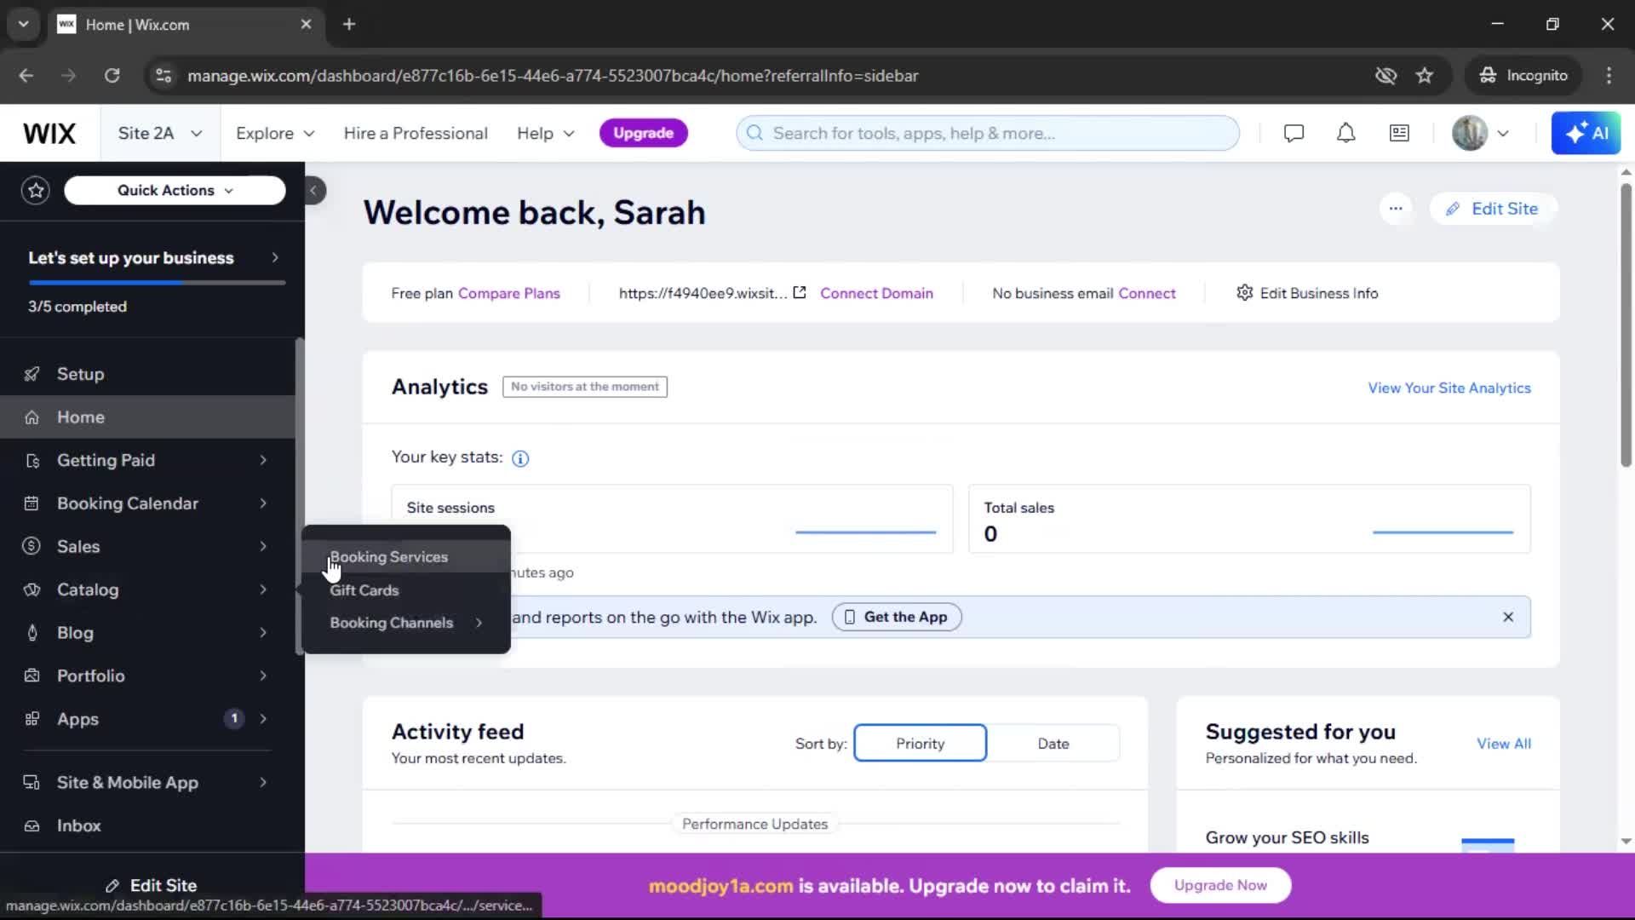1635x920 pixels.
Task: Open the Setup sidebar item
Action: point(149,374)
